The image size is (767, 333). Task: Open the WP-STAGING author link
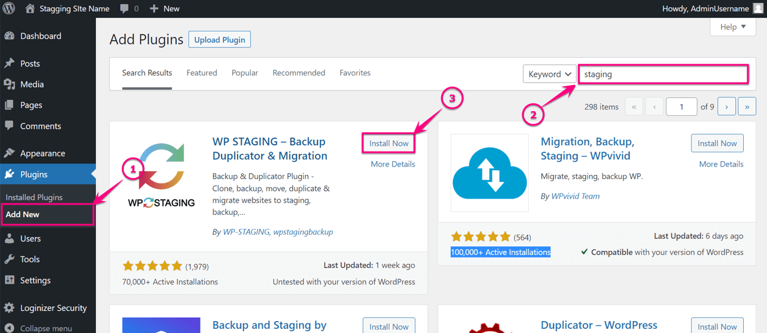click(x=246, y=232)
